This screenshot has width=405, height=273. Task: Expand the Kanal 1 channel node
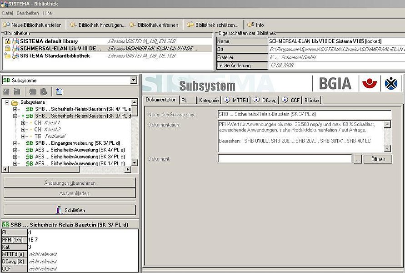[23, 122]
